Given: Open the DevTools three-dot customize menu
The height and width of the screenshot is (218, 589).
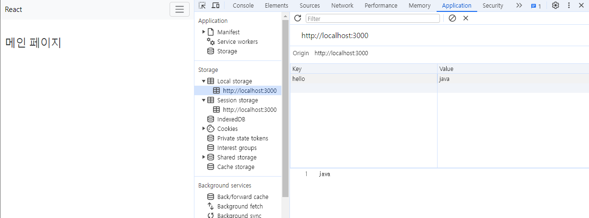Looking at the screenshot, I should coord(568,6).
